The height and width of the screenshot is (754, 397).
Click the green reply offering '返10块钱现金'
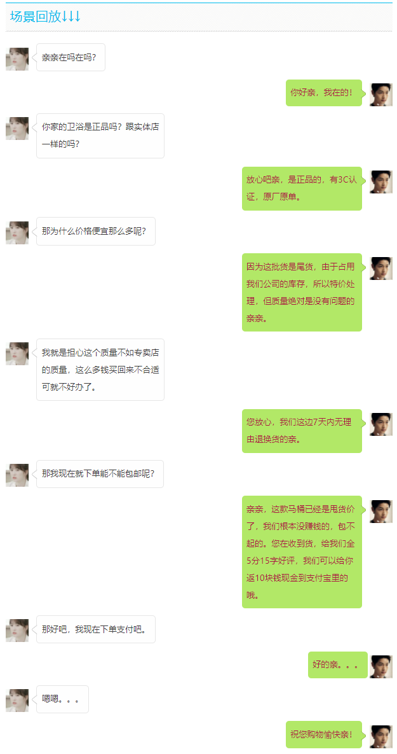[302, 552]
